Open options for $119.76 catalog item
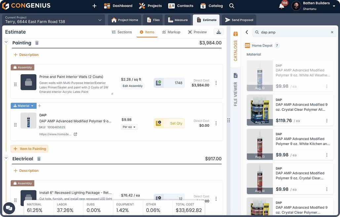Viewport: 340px width, 217px height. [x=327, y=121]
